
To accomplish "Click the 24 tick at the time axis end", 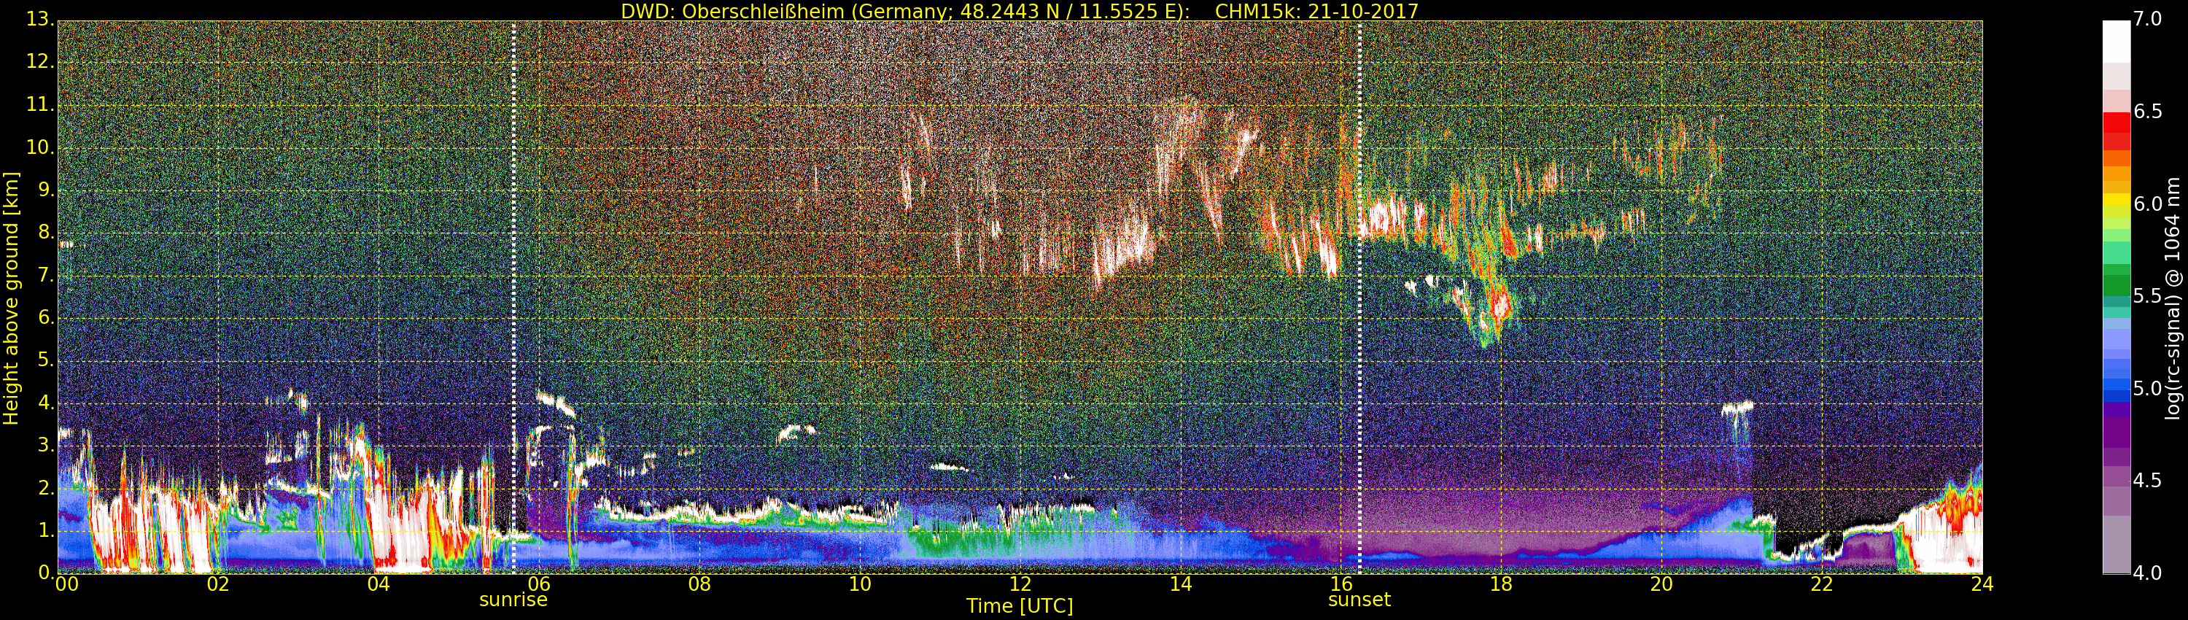I will pyautogui.click(x=1982, y=584).
